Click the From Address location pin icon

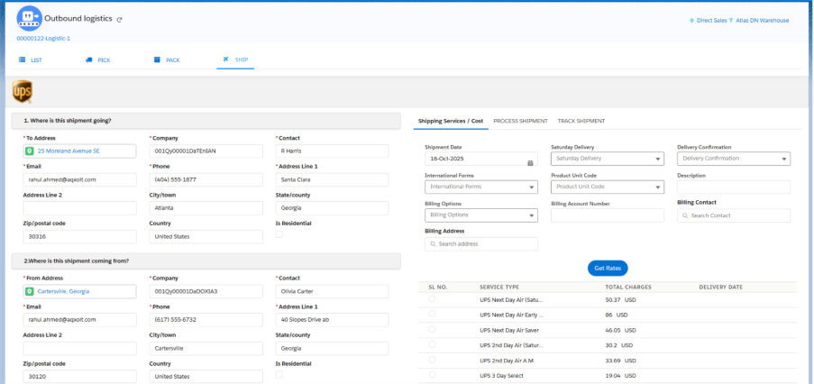coord(30,291)
